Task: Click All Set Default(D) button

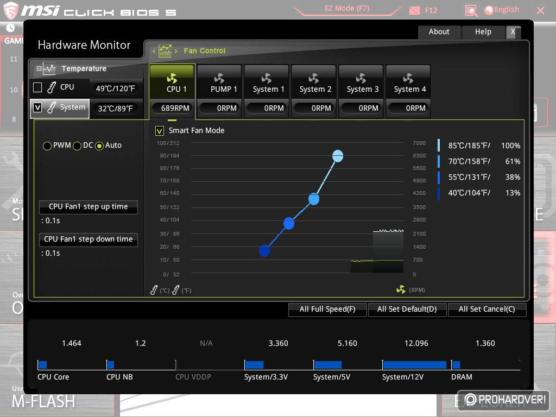Action: [407, 309]
